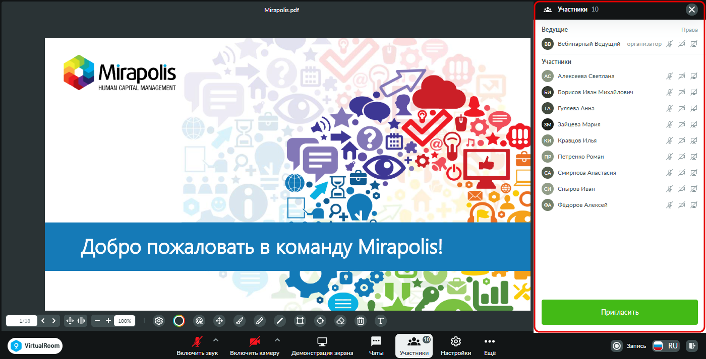Select the brush drawing tool

(x=240, y=321)
